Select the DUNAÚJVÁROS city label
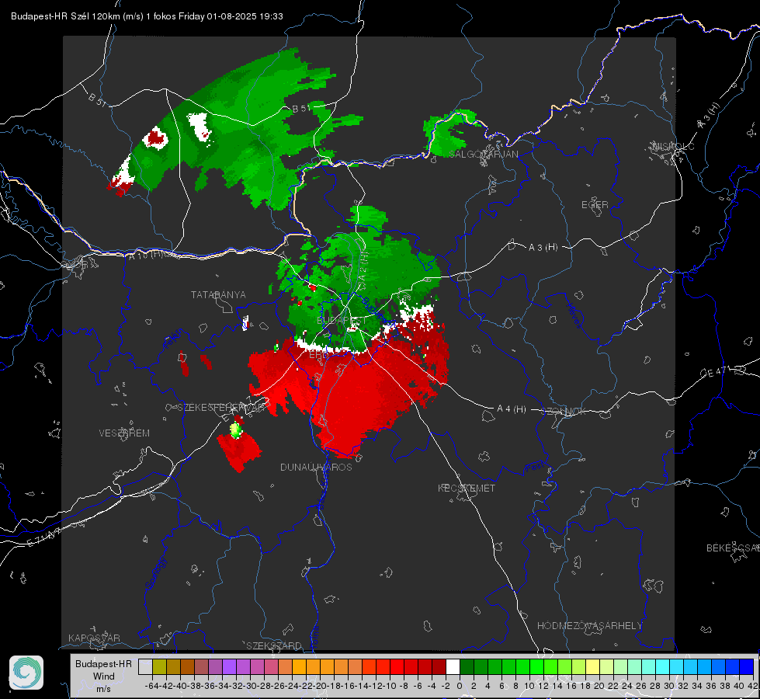760x699 pixels. (x=316, y=467)
